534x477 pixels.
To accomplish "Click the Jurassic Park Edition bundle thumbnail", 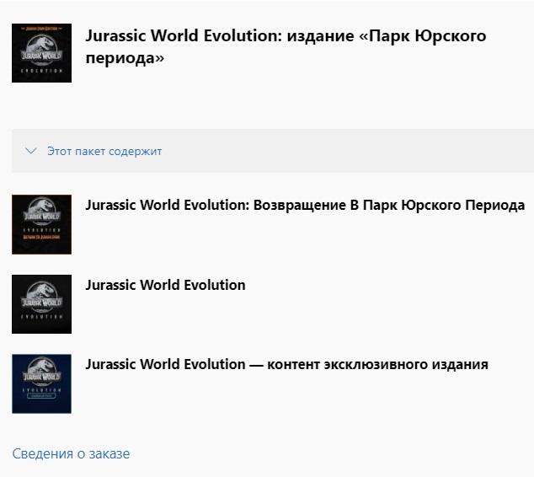I will pyautogui.click(x=41, y=53).
